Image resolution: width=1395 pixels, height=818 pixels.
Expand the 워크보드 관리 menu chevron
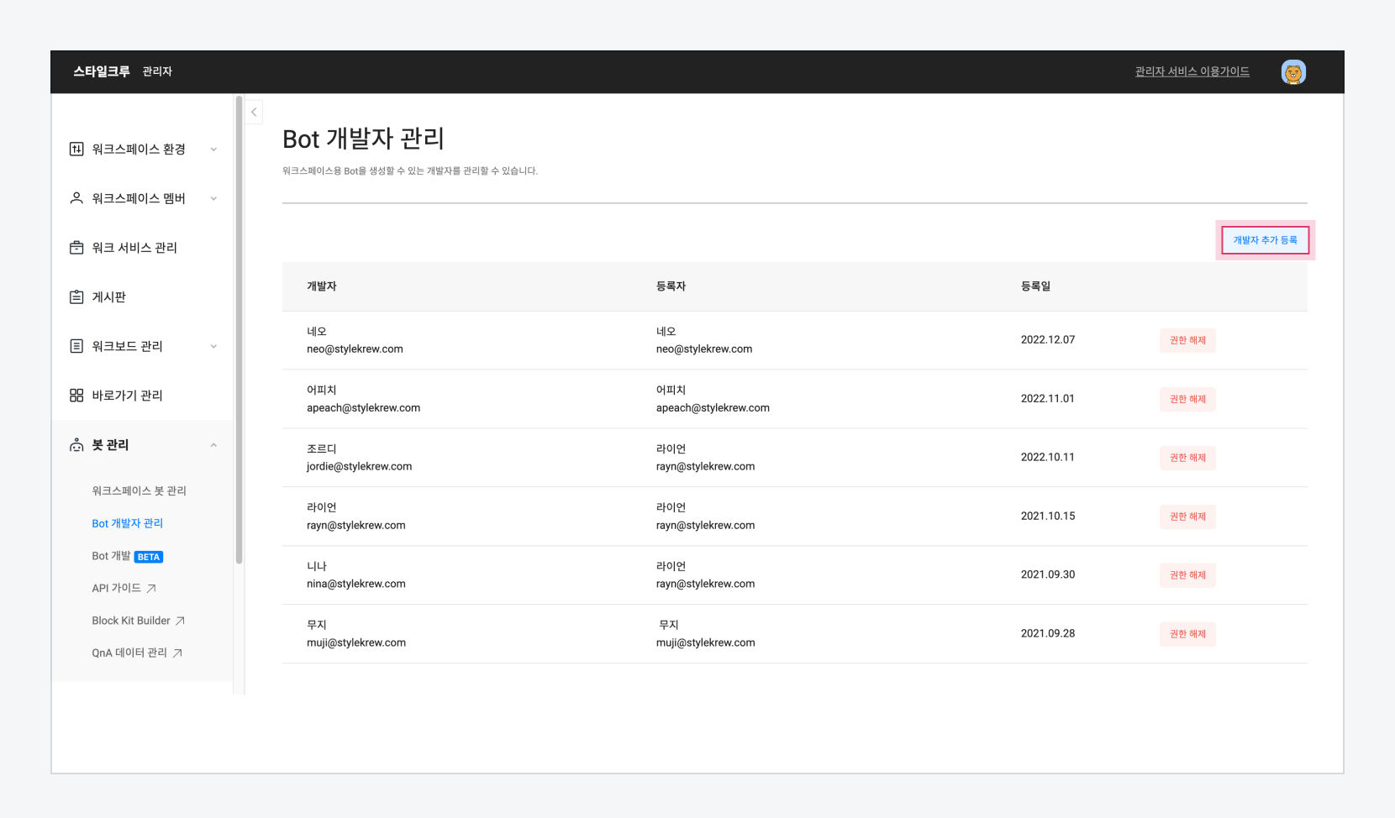[213, 346]
